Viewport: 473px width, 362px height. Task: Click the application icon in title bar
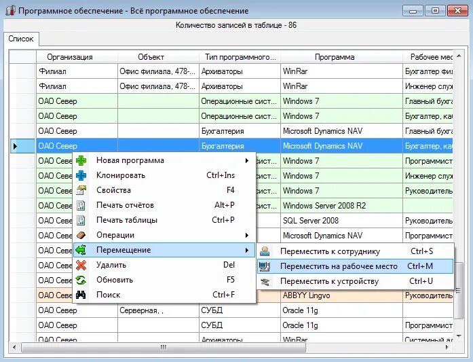coord(10,11)
